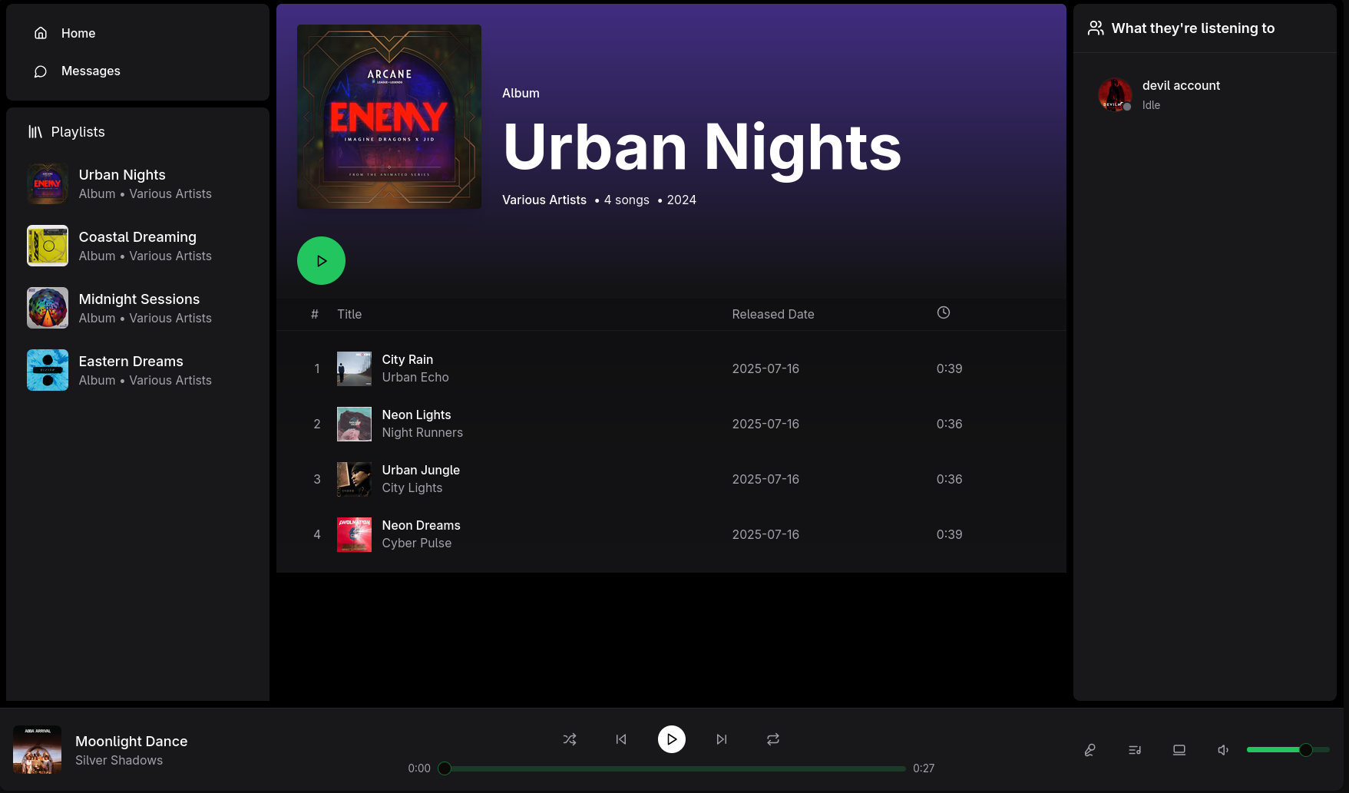
Task: Open the play queue icon
Action: (1135, 750)
